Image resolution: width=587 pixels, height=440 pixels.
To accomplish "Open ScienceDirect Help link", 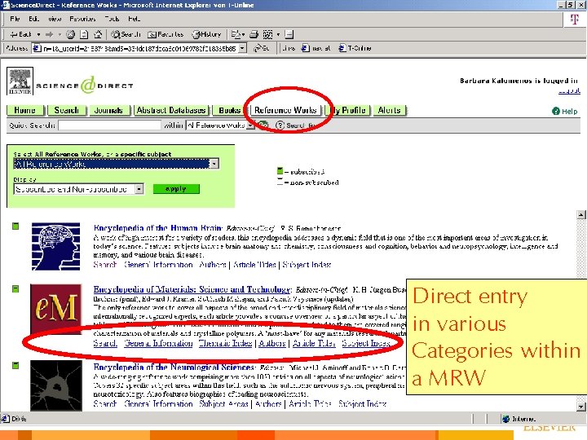I will (x=565, y=111).
